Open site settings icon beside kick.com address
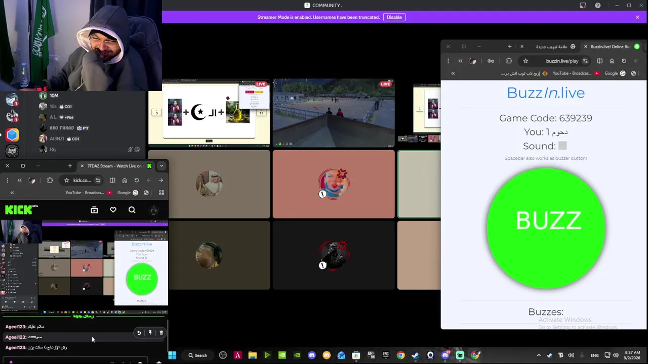648x364 pixels. pos(98,180)
